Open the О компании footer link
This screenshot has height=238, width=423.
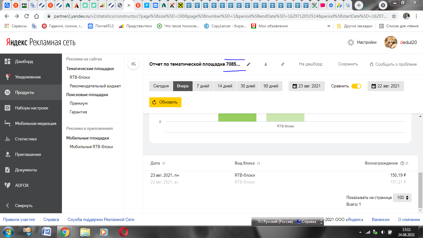[x=409, y=219]
